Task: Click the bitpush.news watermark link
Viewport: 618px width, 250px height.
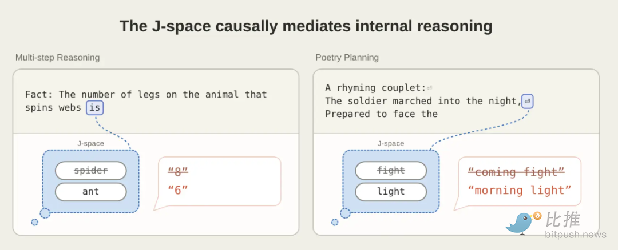Action: tap(576, 235)
